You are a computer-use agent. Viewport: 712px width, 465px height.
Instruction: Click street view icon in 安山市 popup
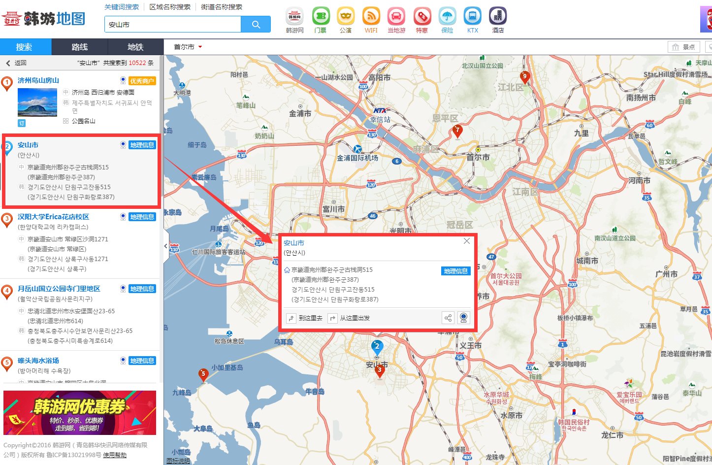pyautogui.click(x=463, y=318)
